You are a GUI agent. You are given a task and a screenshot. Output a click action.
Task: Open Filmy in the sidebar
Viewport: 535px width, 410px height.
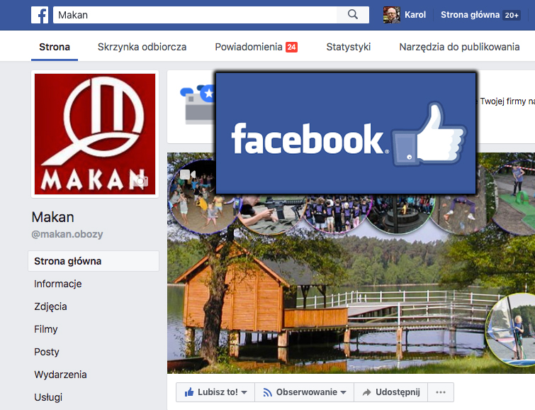click(x=46, y=329)
